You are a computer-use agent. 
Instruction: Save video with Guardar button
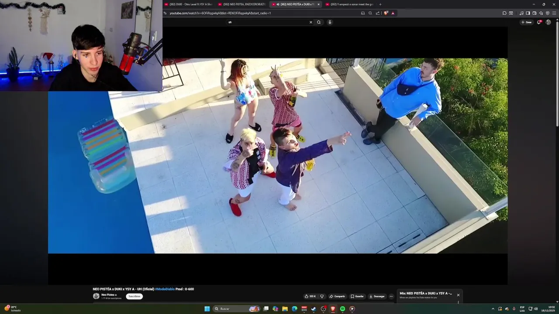[x=357, y=296]
